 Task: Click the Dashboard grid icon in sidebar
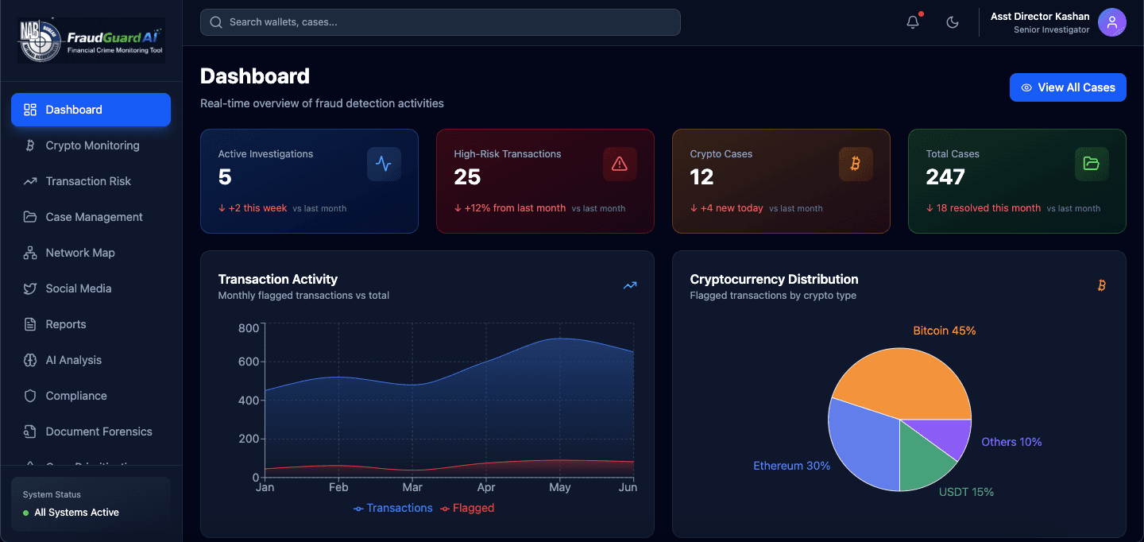click(30, 110)
